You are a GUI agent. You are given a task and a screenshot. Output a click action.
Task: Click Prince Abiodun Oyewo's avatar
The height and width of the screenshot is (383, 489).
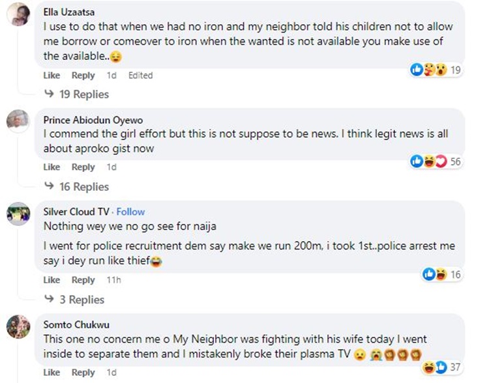pyautogui.click(x=18, y=121)
